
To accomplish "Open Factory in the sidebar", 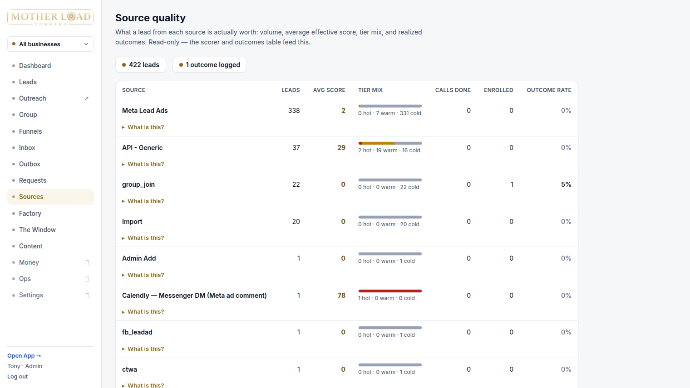I will click(x=50, y=213).
